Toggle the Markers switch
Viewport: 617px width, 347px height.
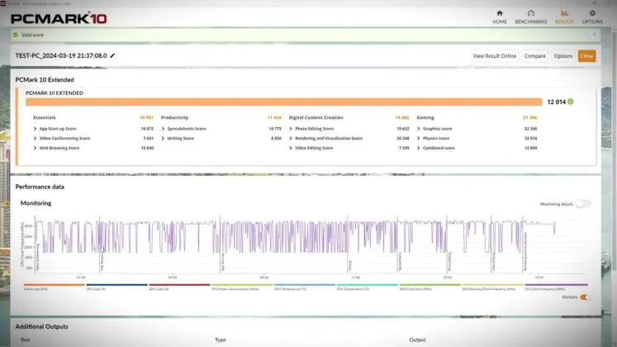tap(585, 297)
